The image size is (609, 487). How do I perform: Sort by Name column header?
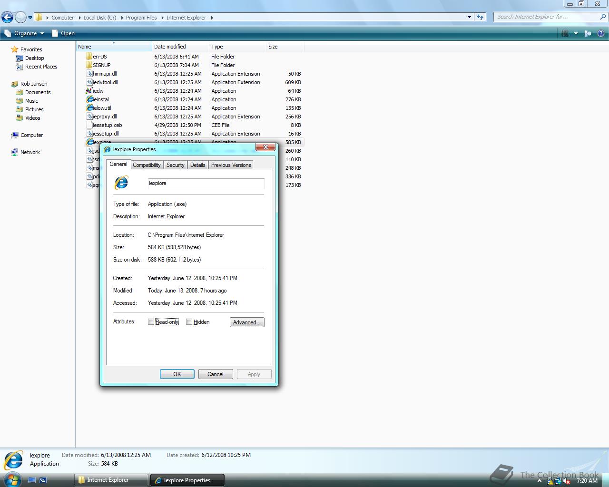(114, 47)
